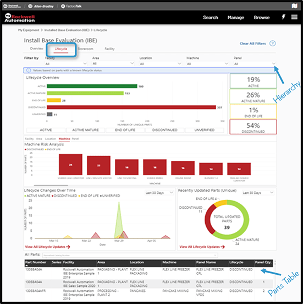Click the ACTIVE MATURE filter button
Image resolution: width=303 pixels, height=304 pixels.
point(85,130)
